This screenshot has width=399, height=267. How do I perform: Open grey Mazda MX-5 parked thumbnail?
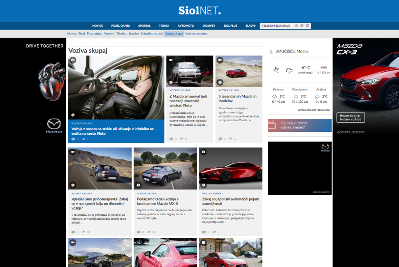tap(165, 168)
